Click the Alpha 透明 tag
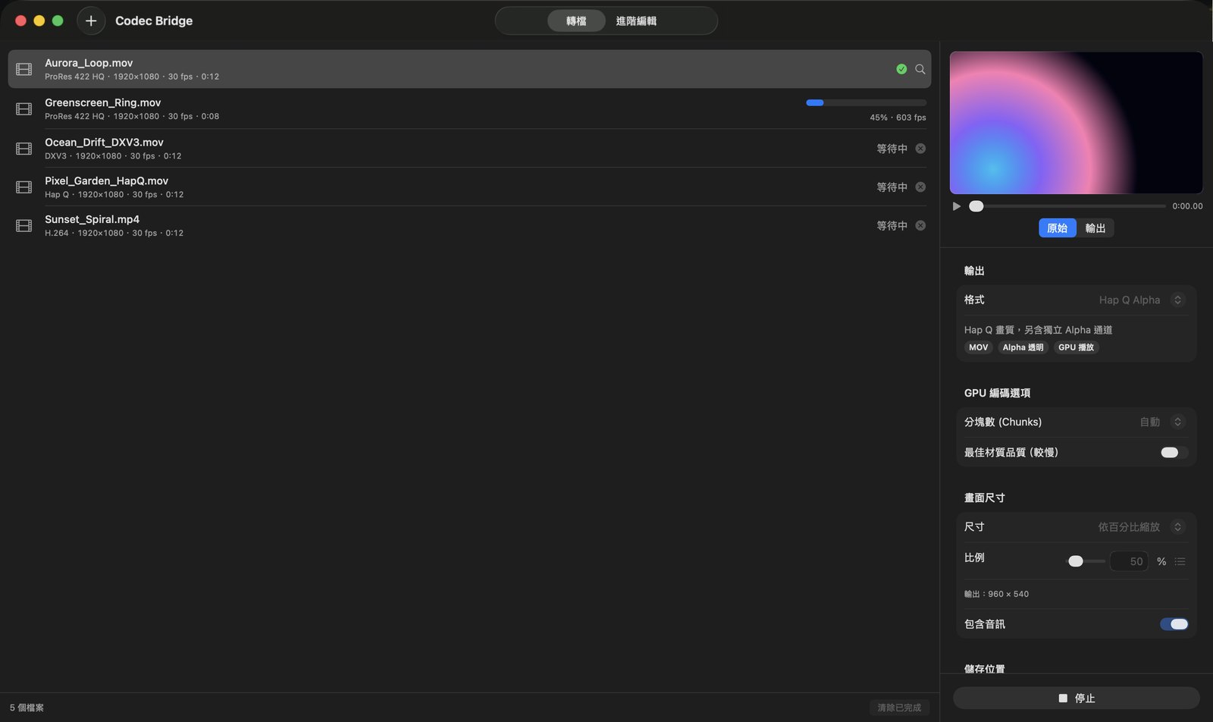This screenshot has width=1213, height=722. (x=1023, y=347)
